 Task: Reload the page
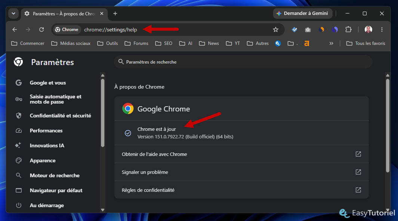42,30
